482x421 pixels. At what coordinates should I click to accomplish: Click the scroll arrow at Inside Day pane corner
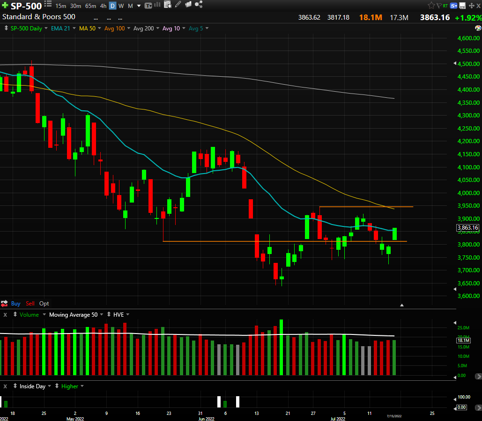(x=478, y=408)
